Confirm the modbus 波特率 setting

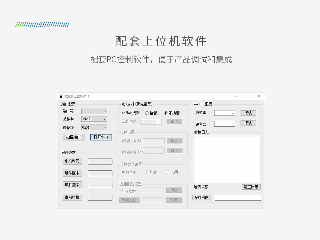(x=248, y=113)
